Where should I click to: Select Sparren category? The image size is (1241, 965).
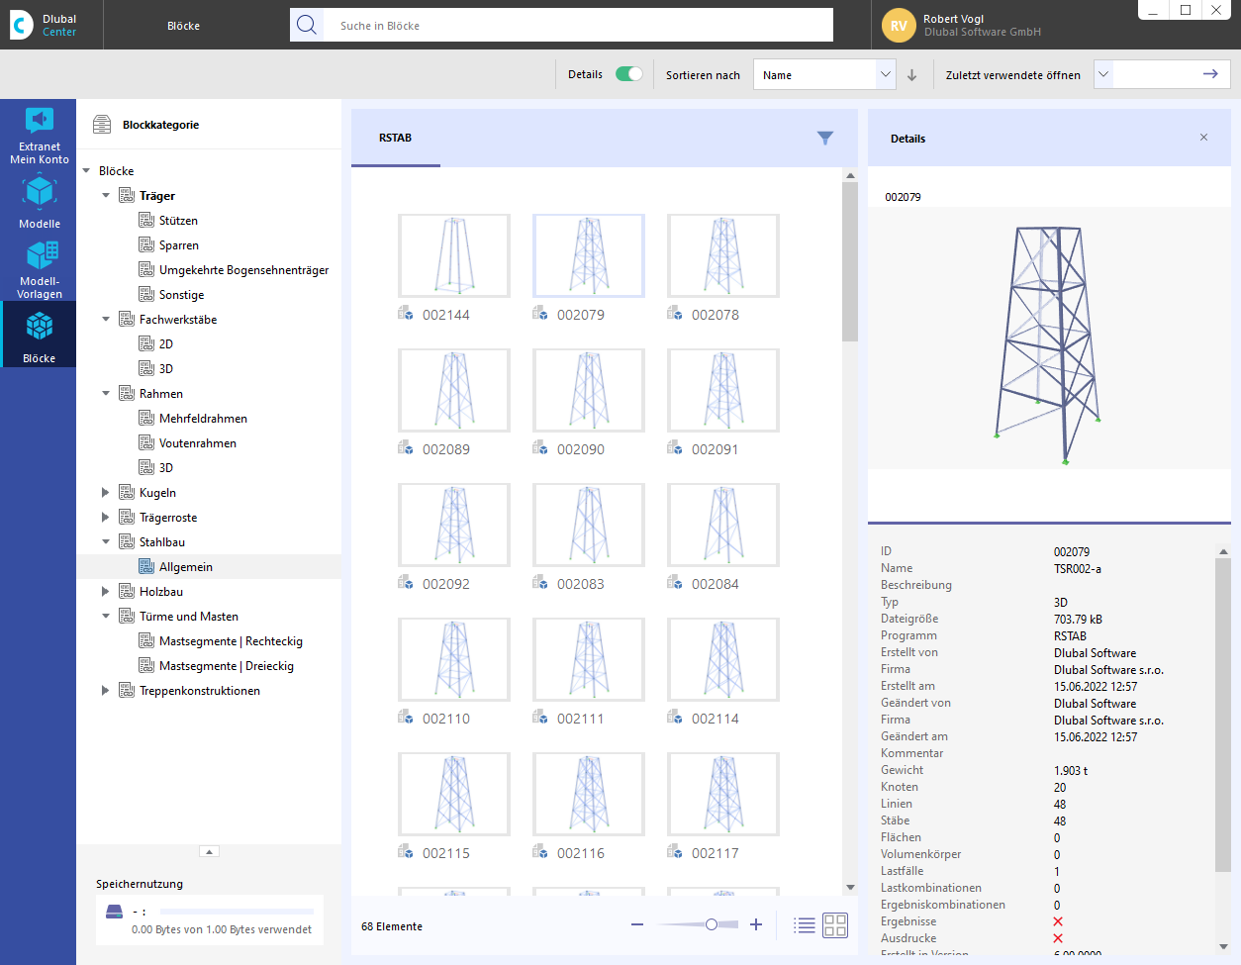tap(179, 245)
